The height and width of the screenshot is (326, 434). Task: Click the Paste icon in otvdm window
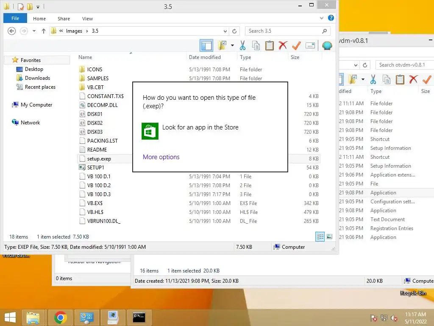400,79
